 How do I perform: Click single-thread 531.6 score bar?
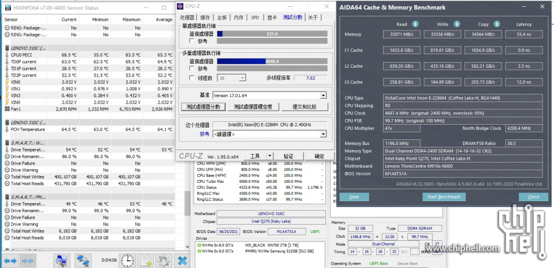[272, 34]
